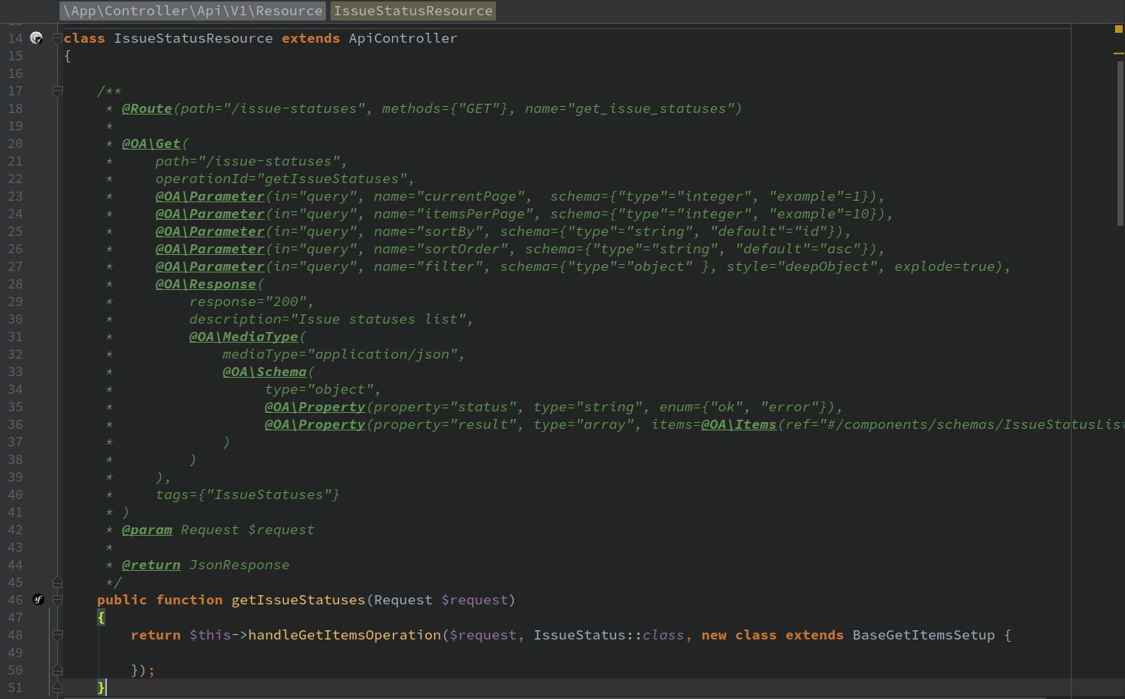Click IssueStatusResource in the class declaration

click(193, 38)
